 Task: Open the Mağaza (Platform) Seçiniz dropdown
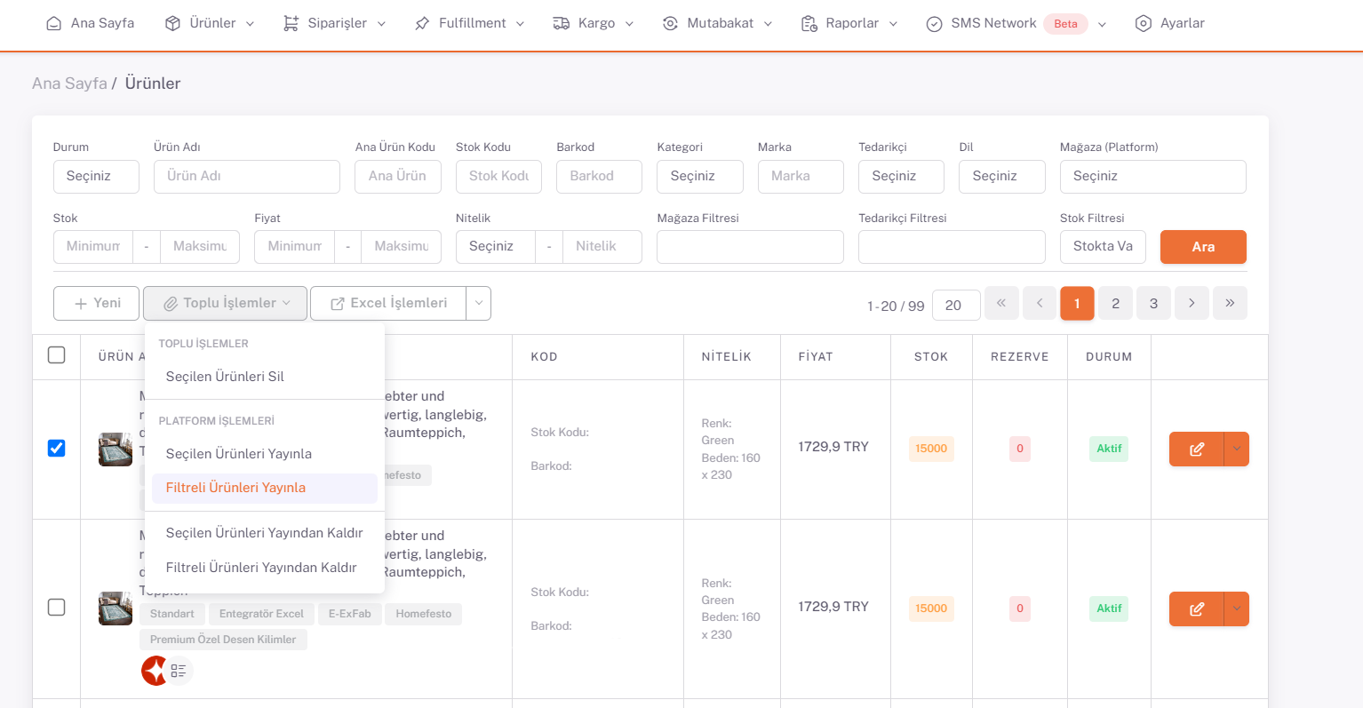[x=1153, y=176]
